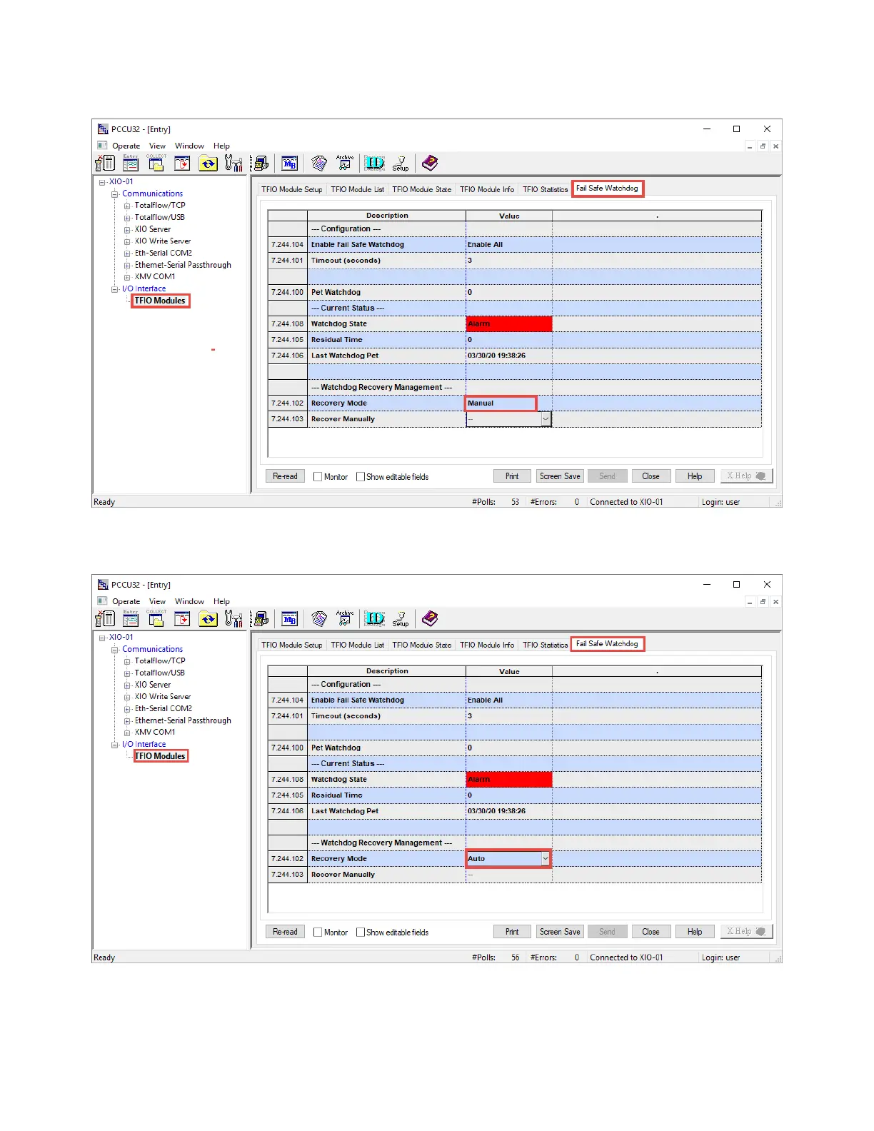Click the stacked report pages icon, upper window
This screenshot has height=1131, width=874.
319,164
